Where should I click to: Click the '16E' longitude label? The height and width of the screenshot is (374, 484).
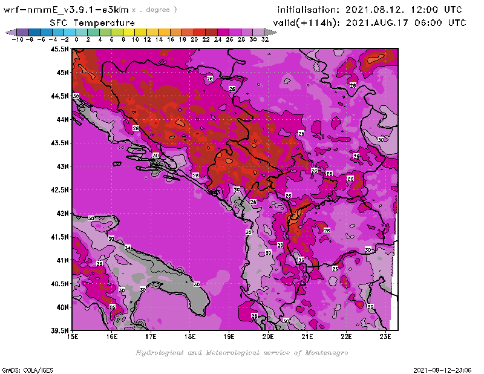tap(112, 336)
